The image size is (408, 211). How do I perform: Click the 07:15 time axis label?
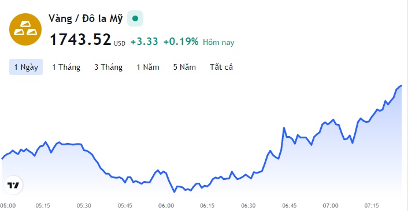pos(372,206)
